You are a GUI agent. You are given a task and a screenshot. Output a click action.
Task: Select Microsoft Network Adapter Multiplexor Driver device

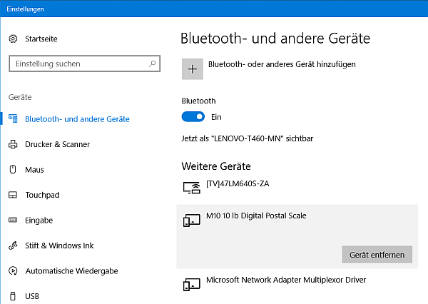pos(285,280)
